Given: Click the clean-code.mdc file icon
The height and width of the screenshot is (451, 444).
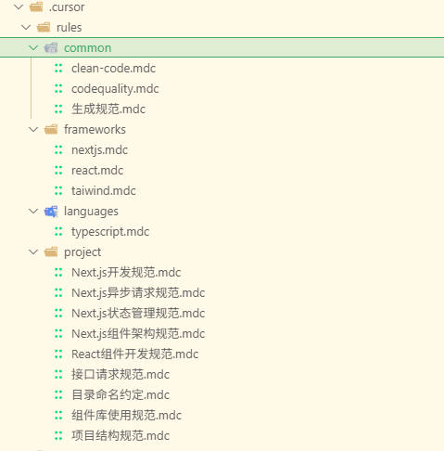Looking at the screenshot, I should click(x=58, y=69).
